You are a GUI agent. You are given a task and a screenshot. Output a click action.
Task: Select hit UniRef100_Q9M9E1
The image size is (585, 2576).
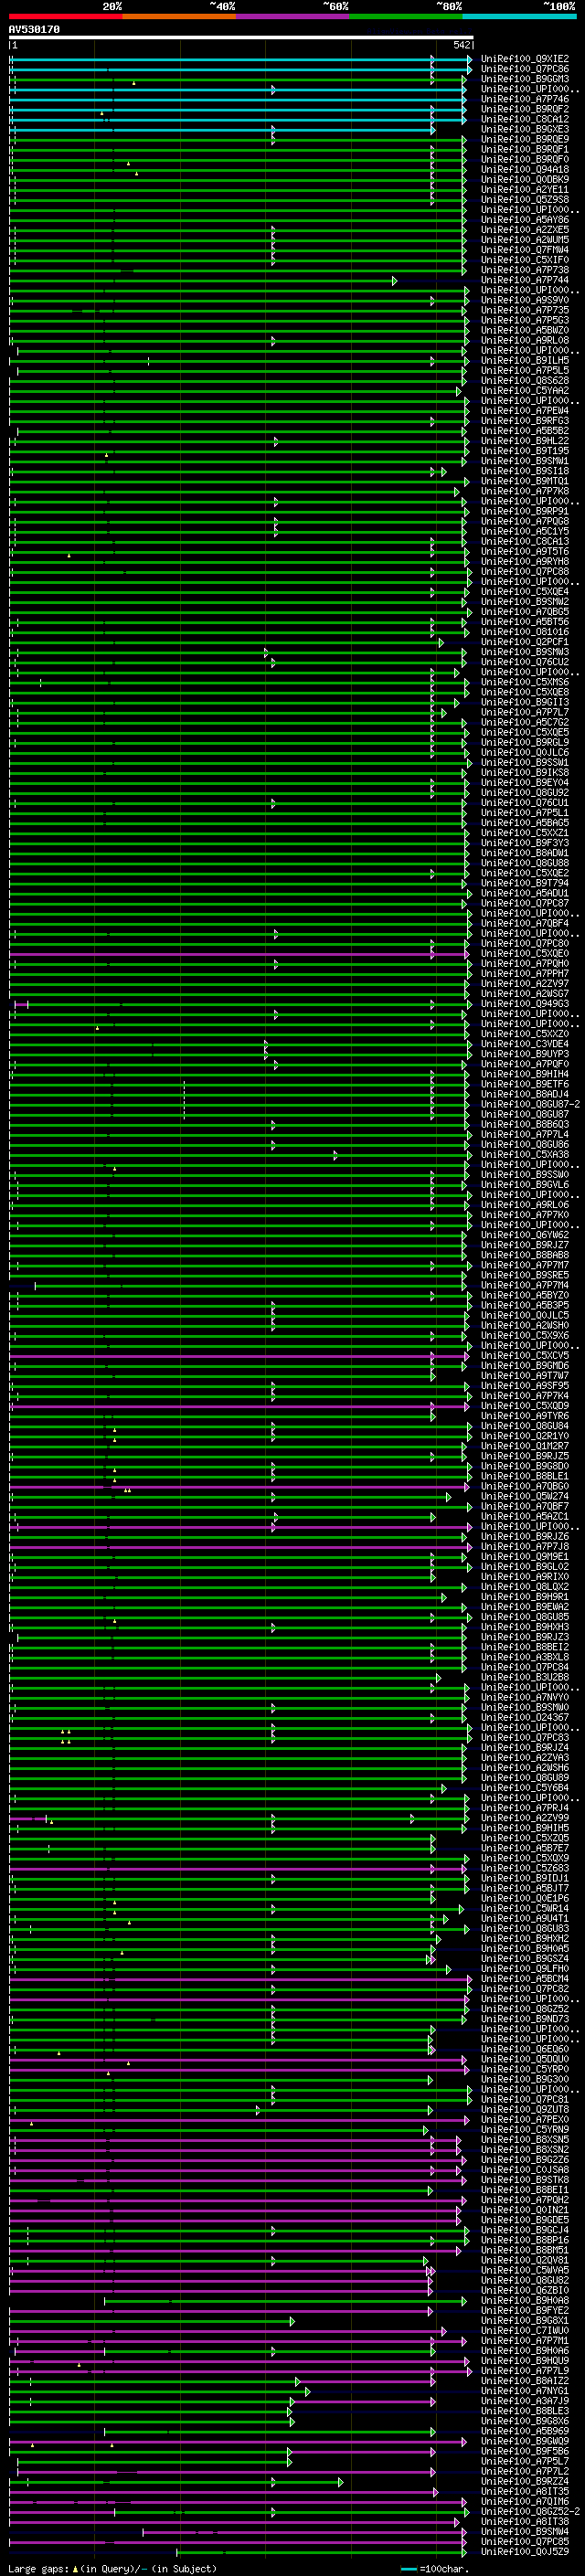525,1557
